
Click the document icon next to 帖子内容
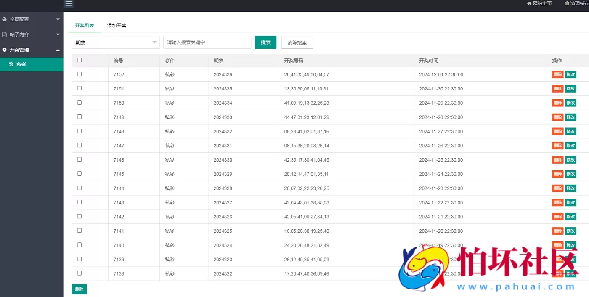[x=5, y=34]
